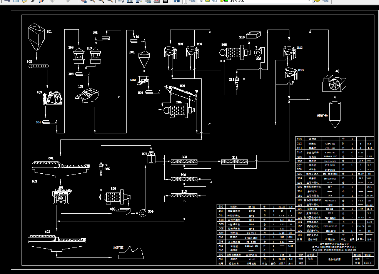Select the flotation cell bank labeled 310

click(x=184, y=196)
